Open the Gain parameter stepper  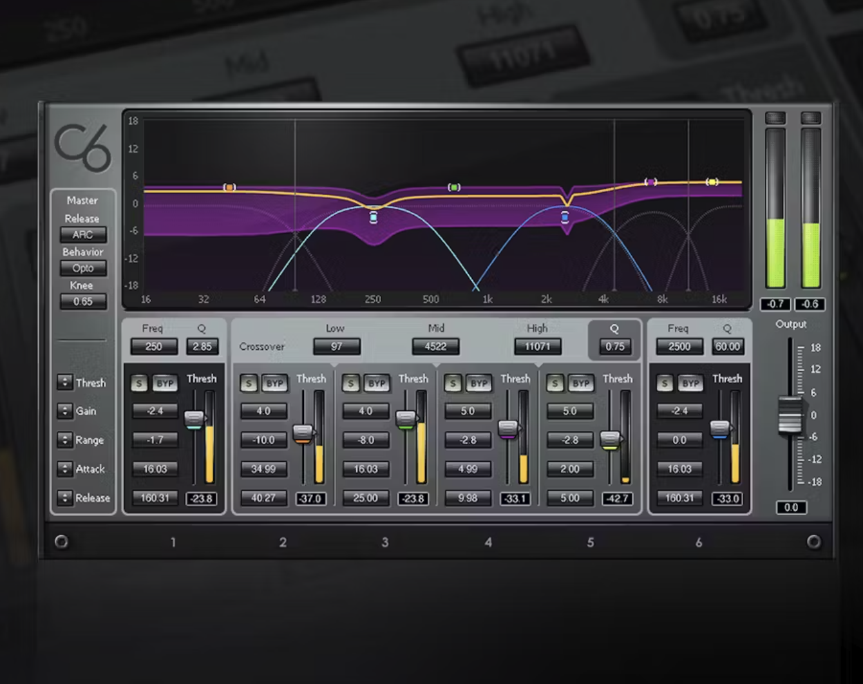point(65,411)
